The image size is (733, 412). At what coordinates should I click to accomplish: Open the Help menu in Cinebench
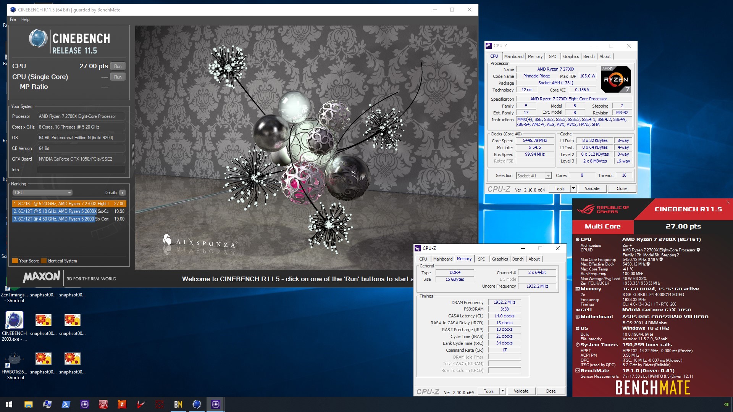(25, 19)
